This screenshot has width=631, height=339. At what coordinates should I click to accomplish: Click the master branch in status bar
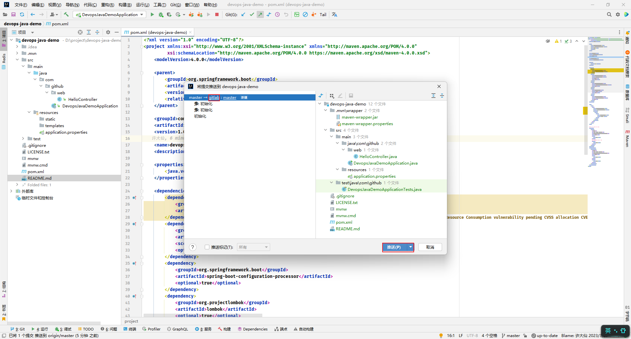point(511,335)
